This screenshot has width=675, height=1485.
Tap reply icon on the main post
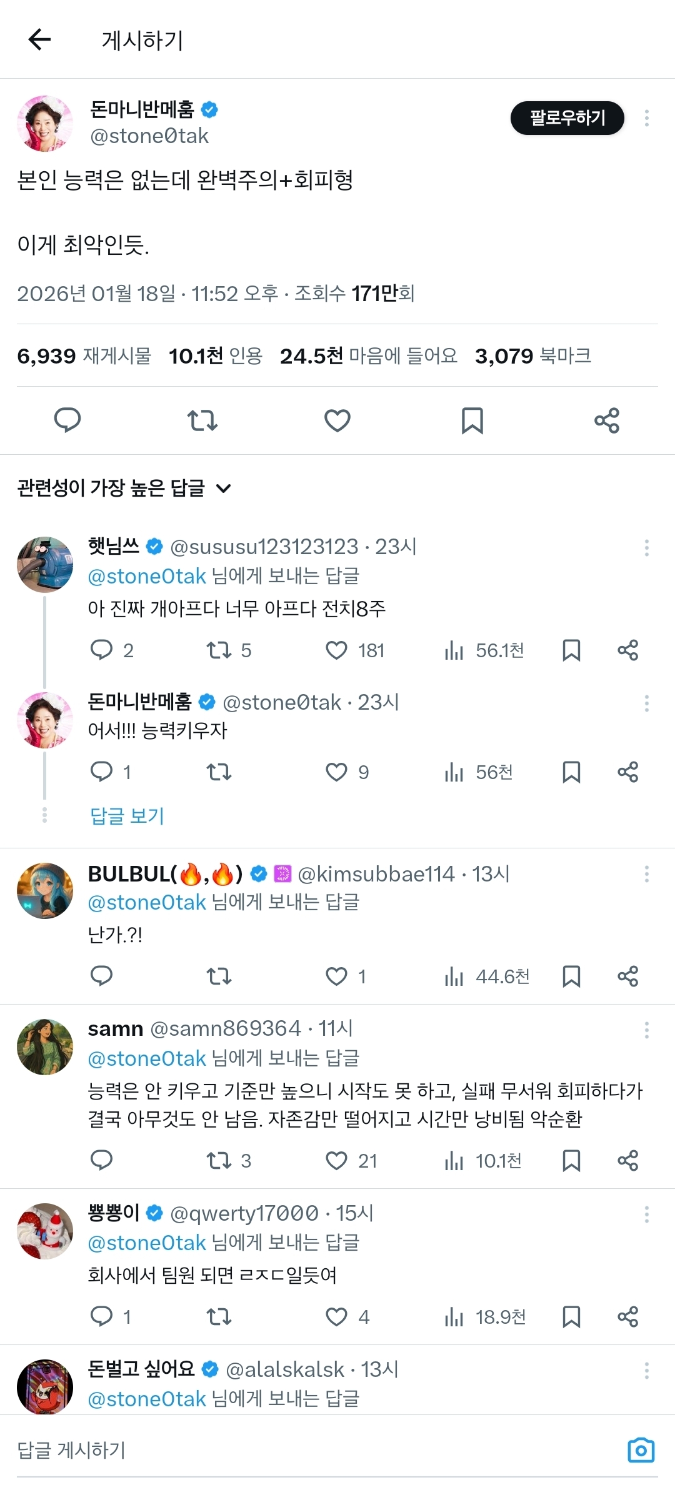(67, 420)
